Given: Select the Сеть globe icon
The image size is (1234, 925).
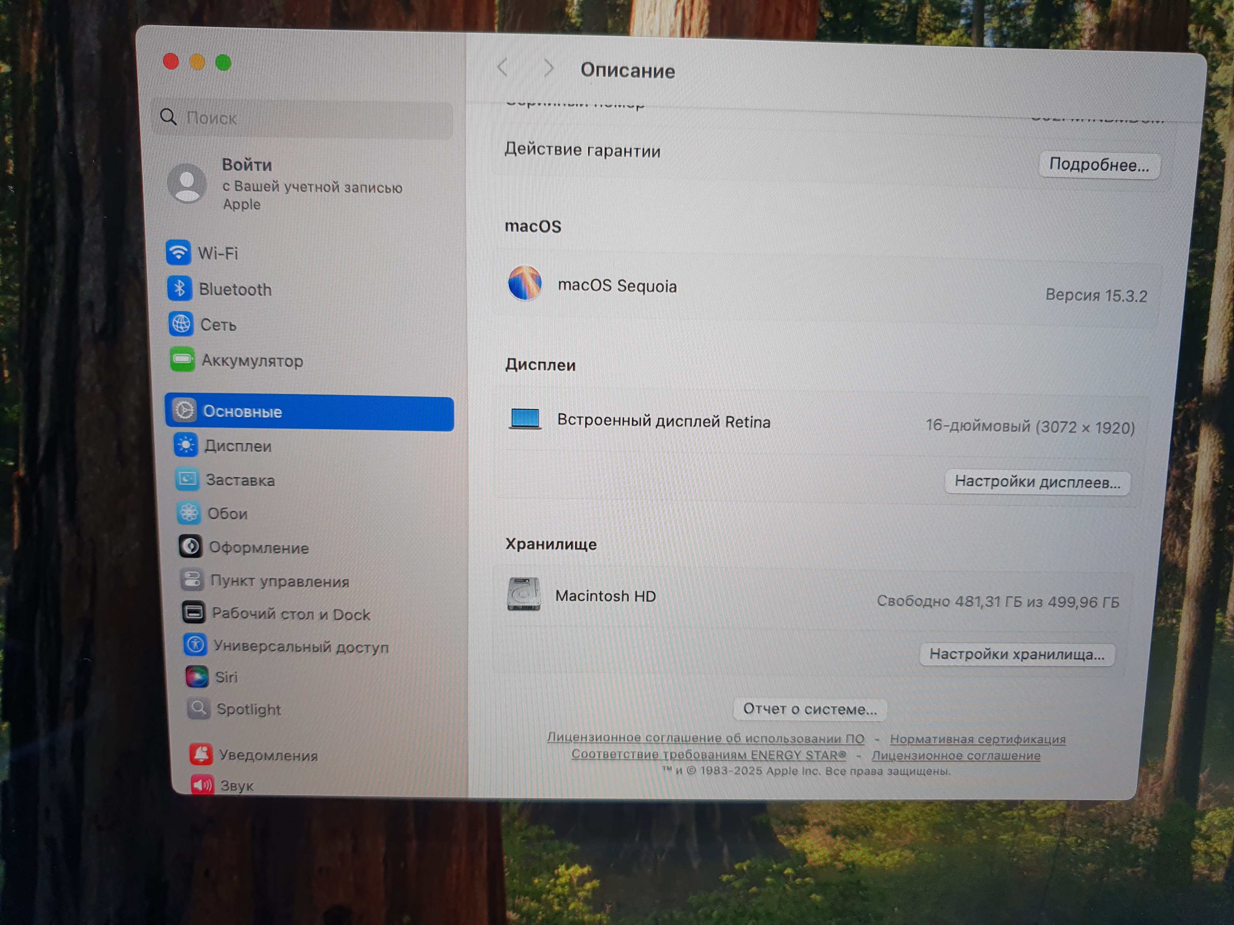Looking at the screenshot, I should [181, 324].
